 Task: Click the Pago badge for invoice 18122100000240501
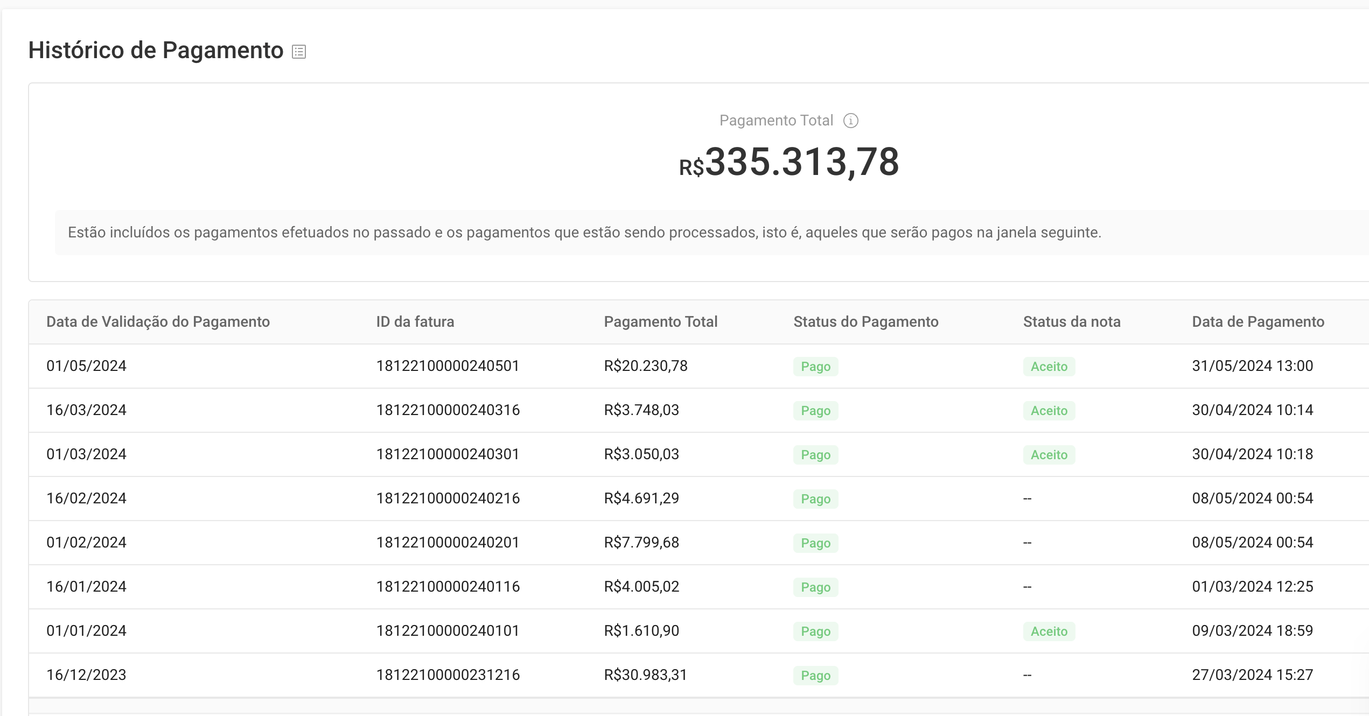tap(815, 367)
